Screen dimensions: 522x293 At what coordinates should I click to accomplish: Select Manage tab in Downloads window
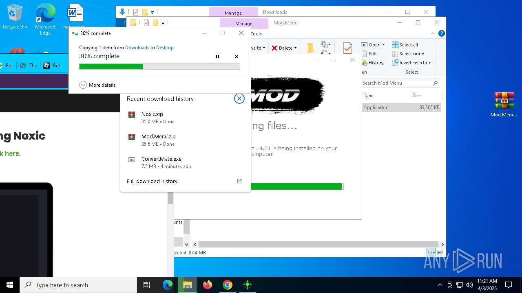click(233, 13)
